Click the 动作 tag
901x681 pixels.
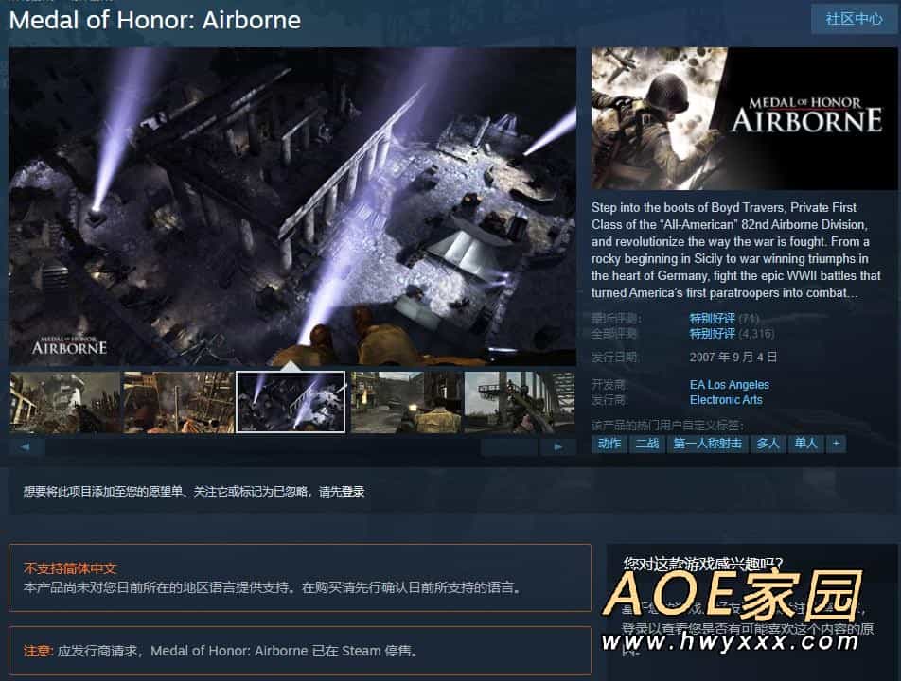click(x=609, y=444)
